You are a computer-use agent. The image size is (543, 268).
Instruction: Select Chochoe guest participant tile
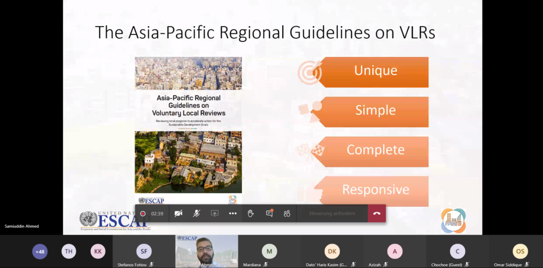pos(457,251)
